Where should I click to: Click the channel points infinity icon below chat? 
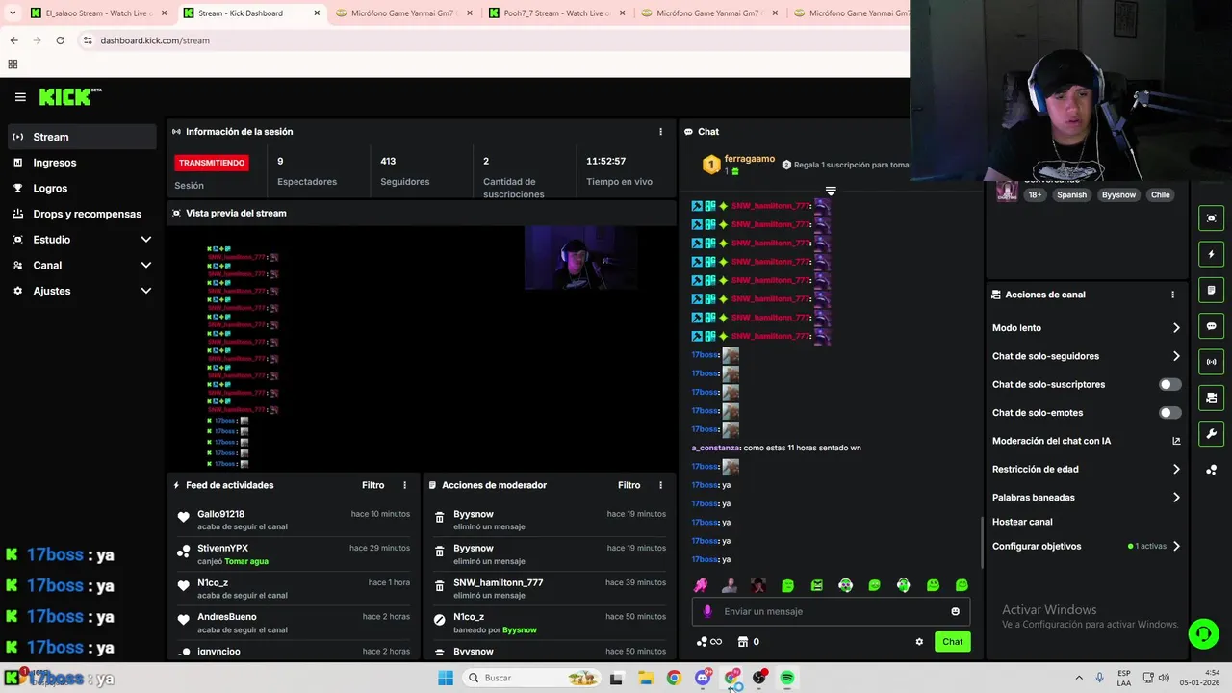pyautogui.click(x=708, y=642)
